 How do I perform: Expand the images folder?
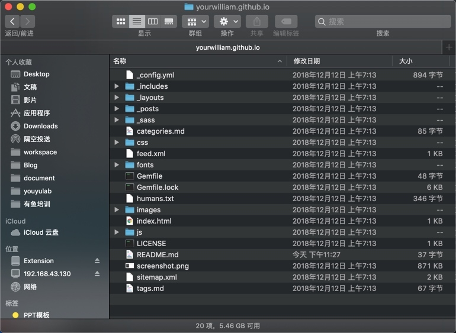pos(117,210)
